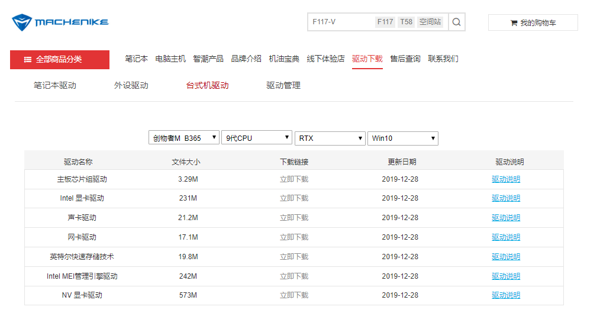Download NV 显卡驱动 via 立即下载
The height and width of the screenshot is (329, 600).
pyautogui.click(x=294, y=295)
